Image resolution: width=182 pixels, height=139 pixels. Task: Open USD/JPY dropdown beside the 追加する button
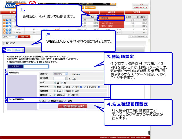(x=10, y=37)
